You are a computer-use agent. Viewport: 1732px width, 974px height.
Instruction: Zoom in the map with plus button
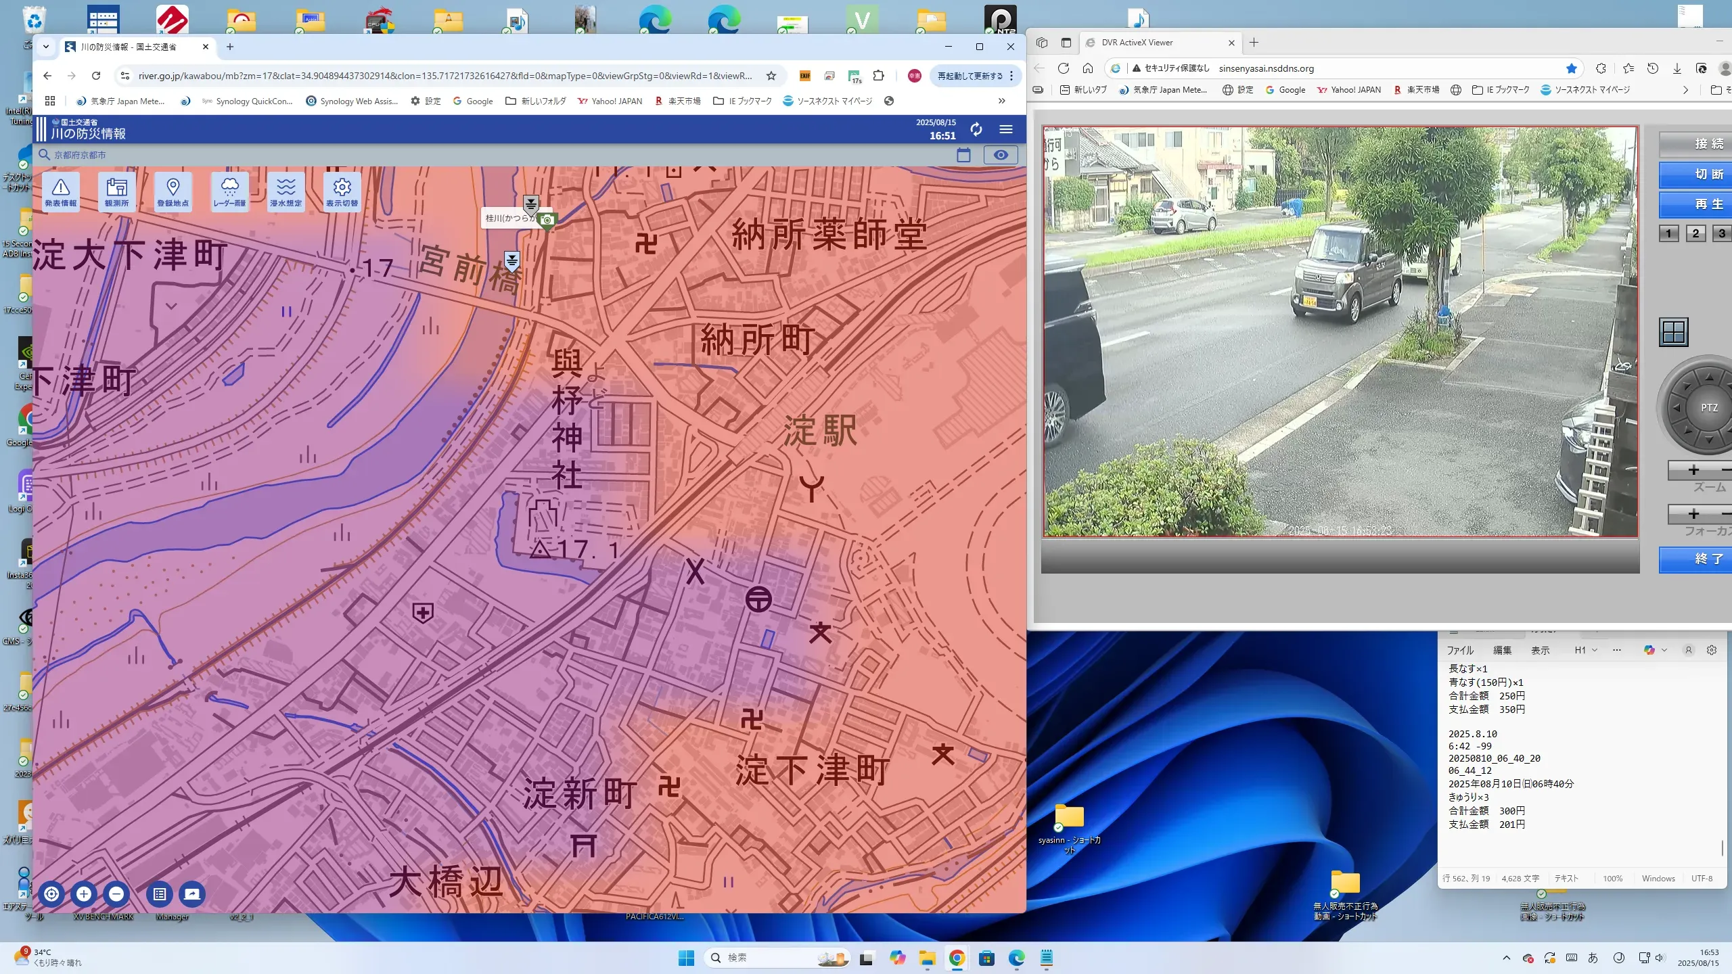84,894
